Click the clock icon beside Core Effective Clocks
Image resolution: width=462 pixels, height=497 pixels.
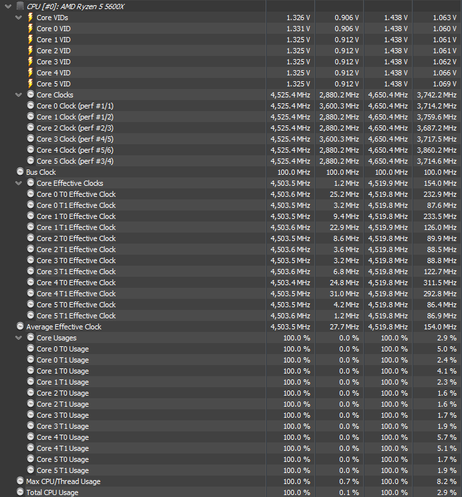click(x=31, y=183)
